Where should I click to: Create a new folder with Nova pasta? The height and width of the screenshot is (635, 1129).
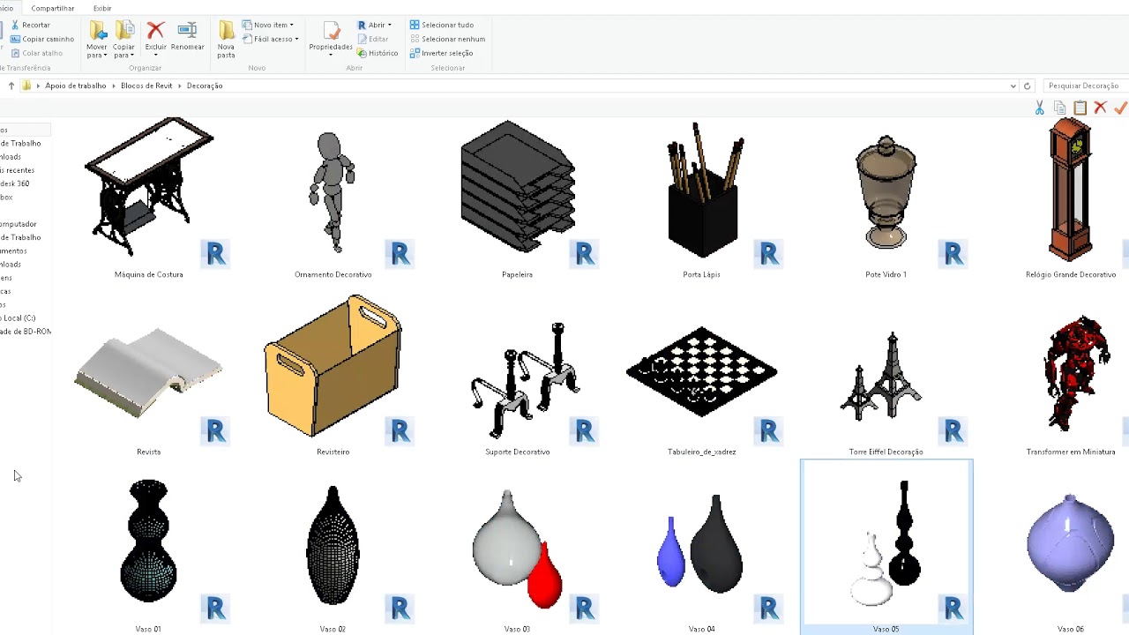coord(227,40)
